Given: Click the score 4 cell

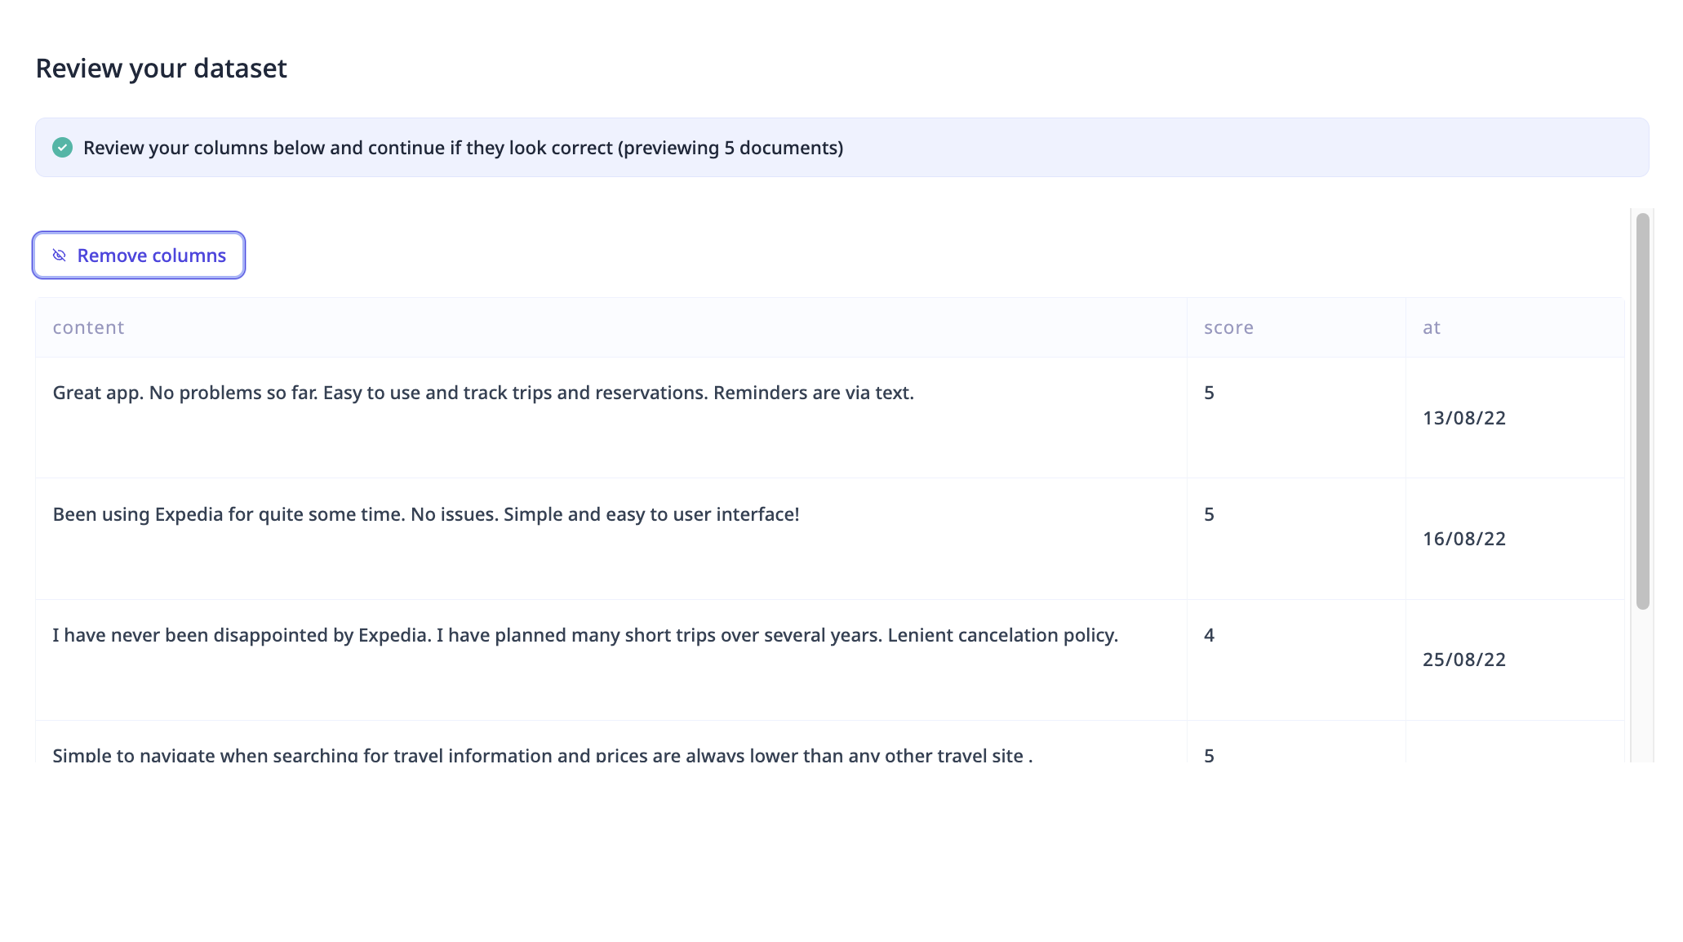Looking at the screenshot, I should coord(1209,635).
